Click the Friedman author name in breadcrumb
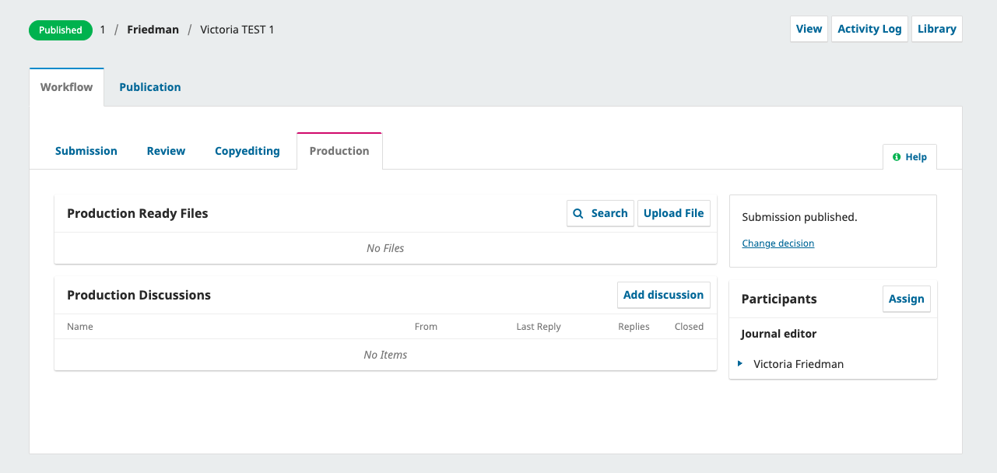Image resolution: width=997 pixels, height=473 pixels. tap(153, 30)
